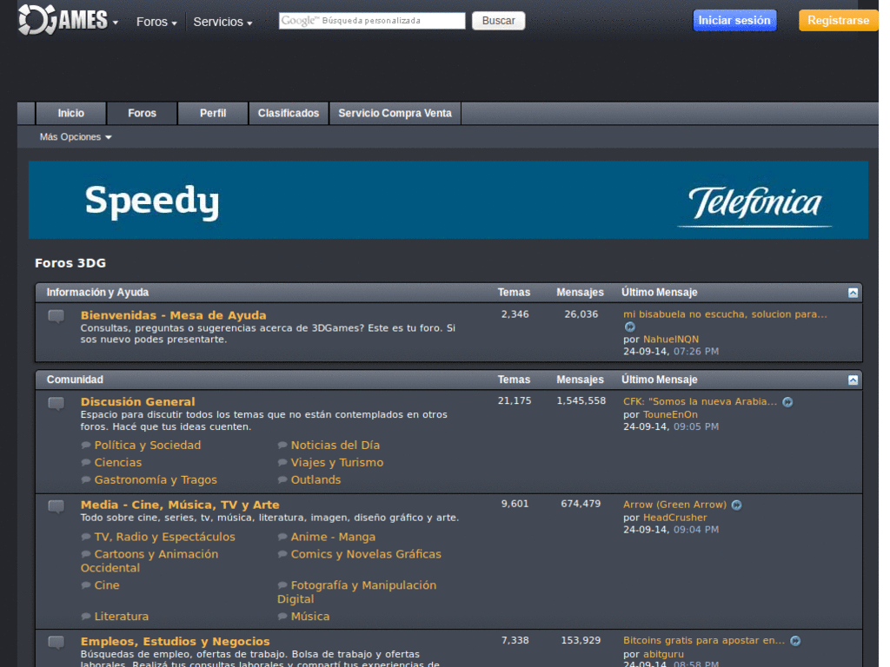Image resolution: width=890 pixels, height=667 pixels.
Task: Open Bienvenidas - Mesa de Ayuda forum
Action: click(173, 315)
